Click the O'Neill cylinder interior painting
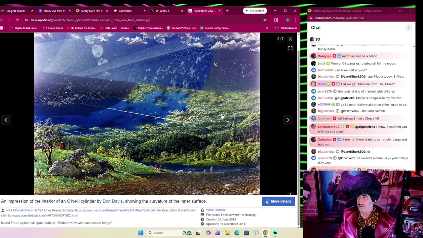This screenshot has width=423, height=238. [x=147, y=114]
